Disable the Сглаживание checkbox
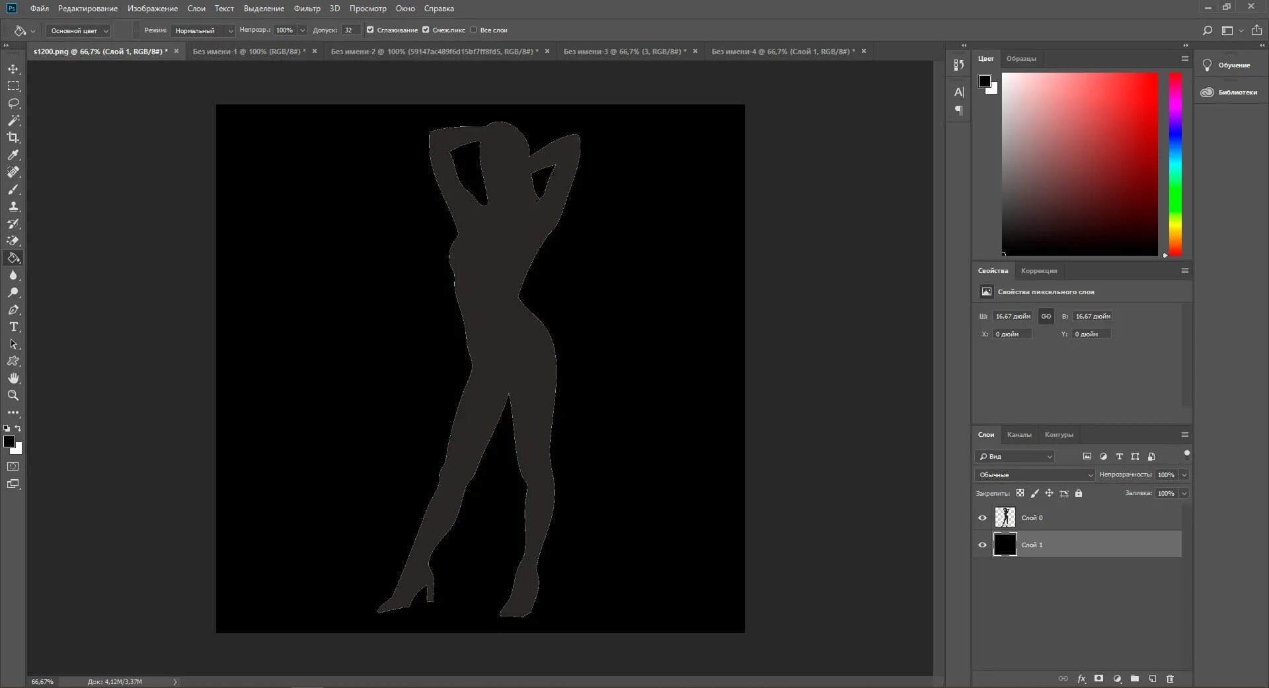 370,30
